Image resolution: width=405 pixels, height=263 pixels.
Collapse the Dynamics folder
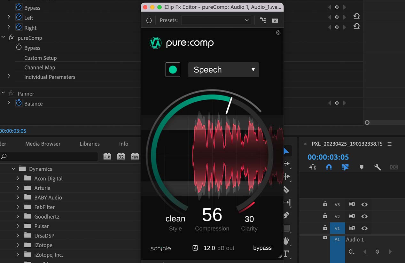[x=13, y=169]
